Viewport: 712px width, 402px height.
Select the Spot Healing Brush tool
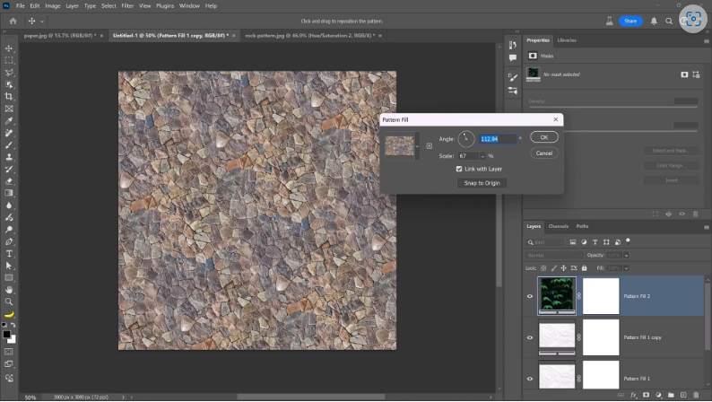point(9,133)
